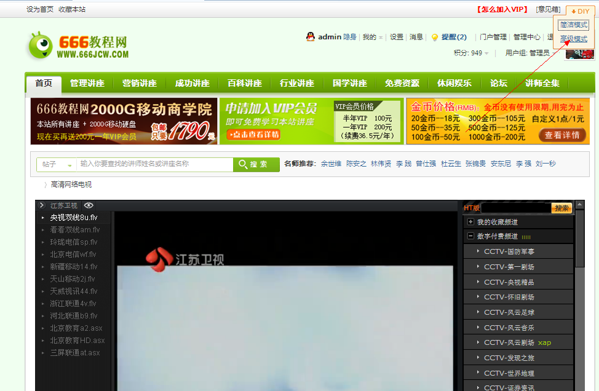
Task: Click 隐身 status link
Action: coord(349,37)
